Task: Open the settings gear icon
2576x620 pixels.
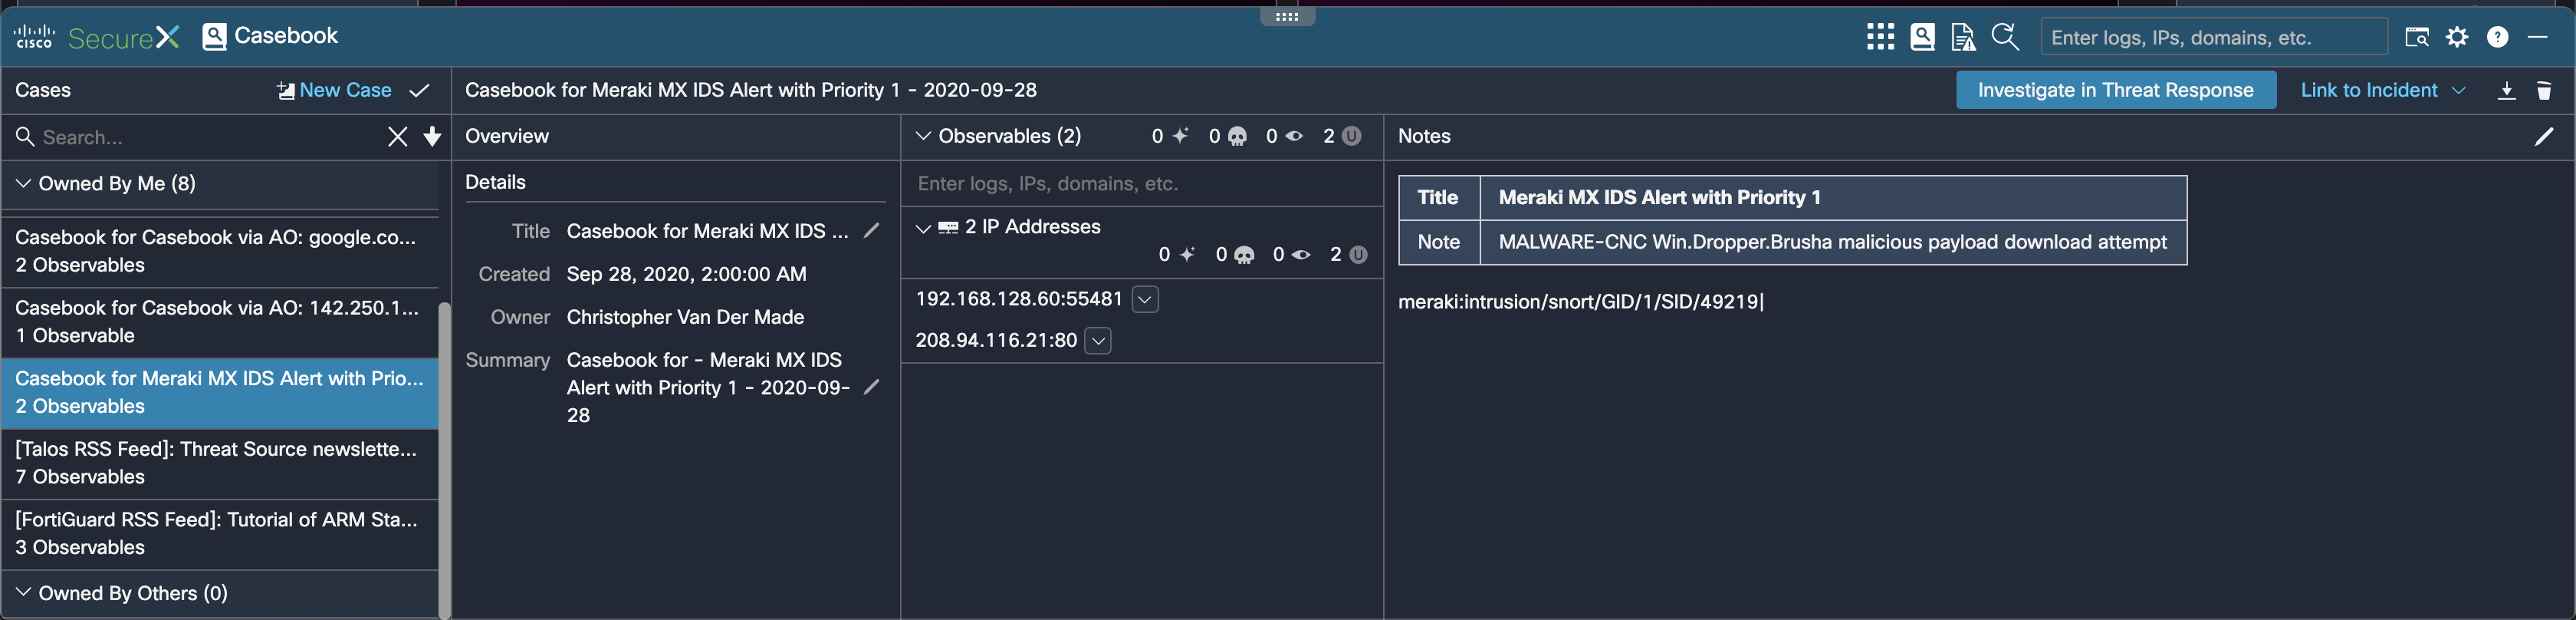Action: coord(2457,37)
